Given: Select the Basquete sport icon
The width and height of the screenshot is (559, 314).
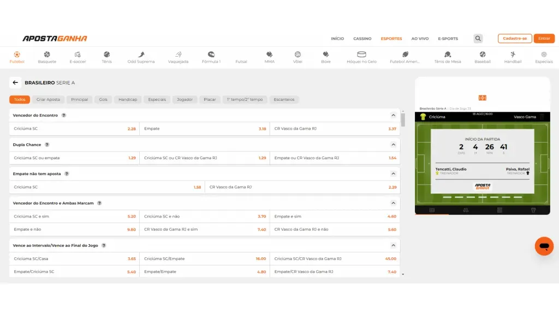Looking at the screenshot, I should [47, 57].
